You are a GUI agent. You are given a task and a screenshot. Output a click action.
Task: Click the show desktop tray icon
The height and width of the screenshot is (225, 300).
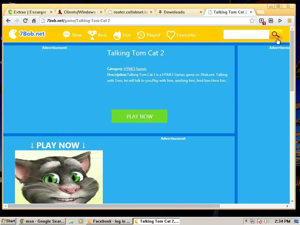pyautogui.click(x=296, y=221)
